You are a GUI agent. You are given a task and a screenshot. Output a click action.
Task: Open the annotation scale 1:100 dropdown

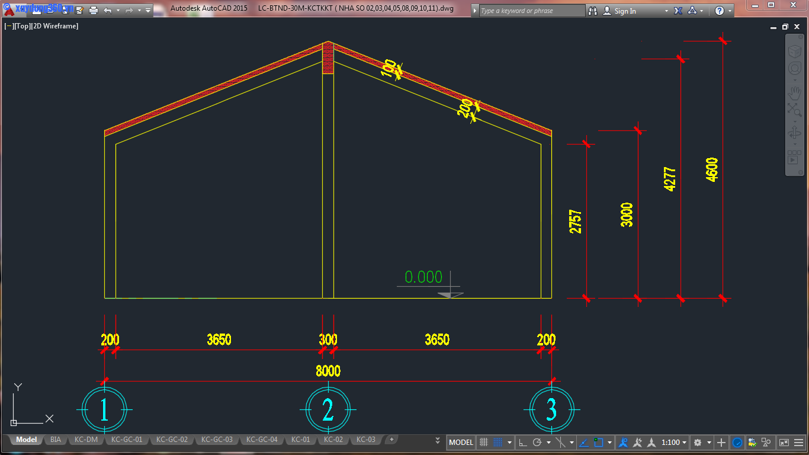click(674, 443)
